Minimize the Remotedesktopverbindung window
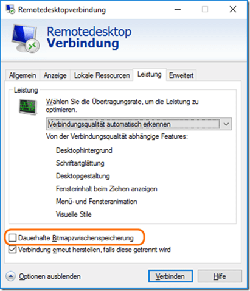 coord(178,10)
